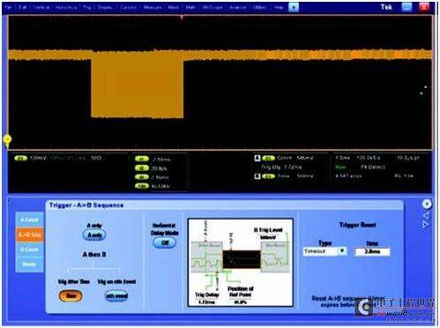Switch to the A Event tab
The width and height of the screenshot is (440, 328).
click(30, 220)
